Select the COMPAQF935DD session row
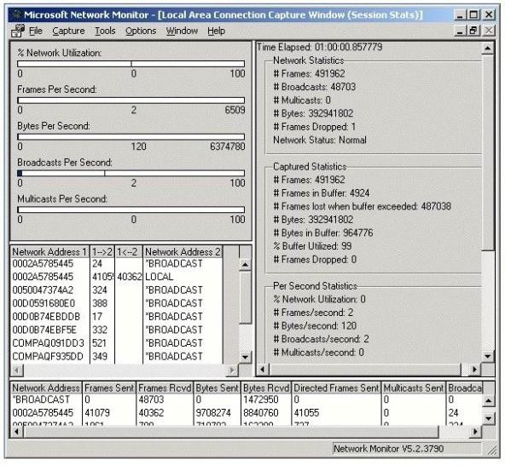This screenshot has width=505, height=465. pyautogui.click(x=117, y=356)
